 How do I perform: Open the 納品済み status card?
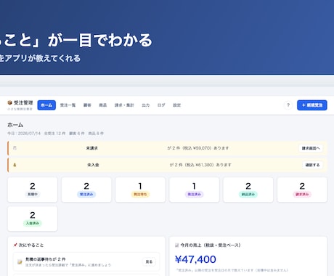click(248, 190)
